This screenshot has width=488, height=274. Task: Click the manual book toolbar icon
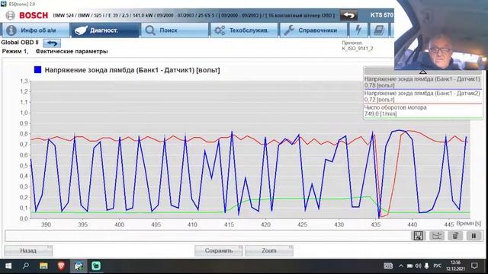click(x=379, y=30)
